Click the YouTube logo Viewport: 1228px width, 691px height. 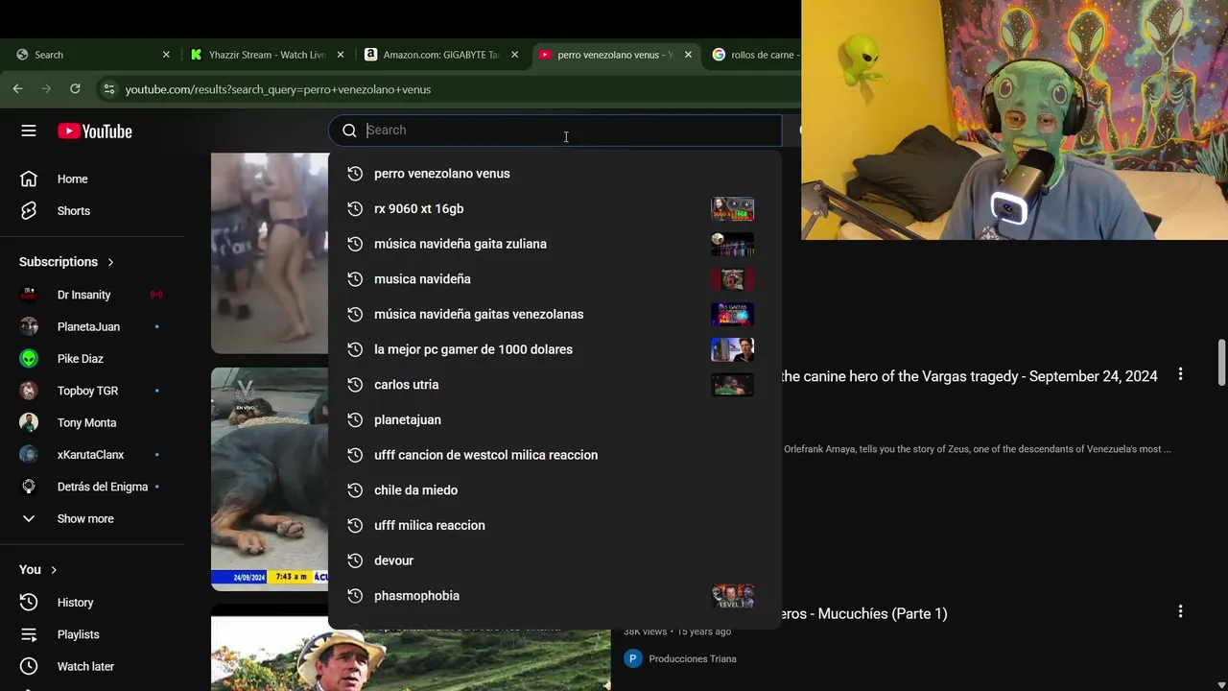click(x=94, y=131)
